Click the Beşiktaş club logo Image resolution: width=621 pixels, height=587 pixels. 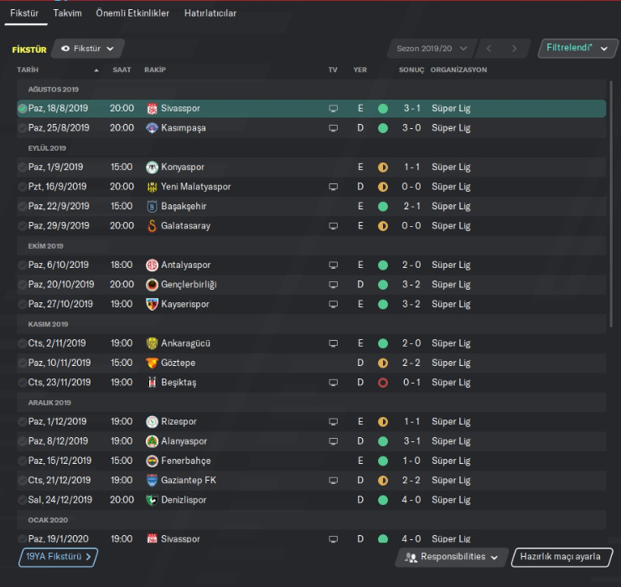(x=152, y=383)
